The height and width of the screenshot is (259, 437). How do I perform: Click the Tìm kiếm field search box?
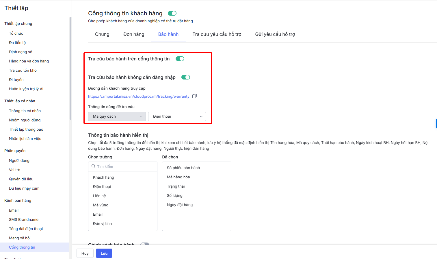tap(126, 166)
